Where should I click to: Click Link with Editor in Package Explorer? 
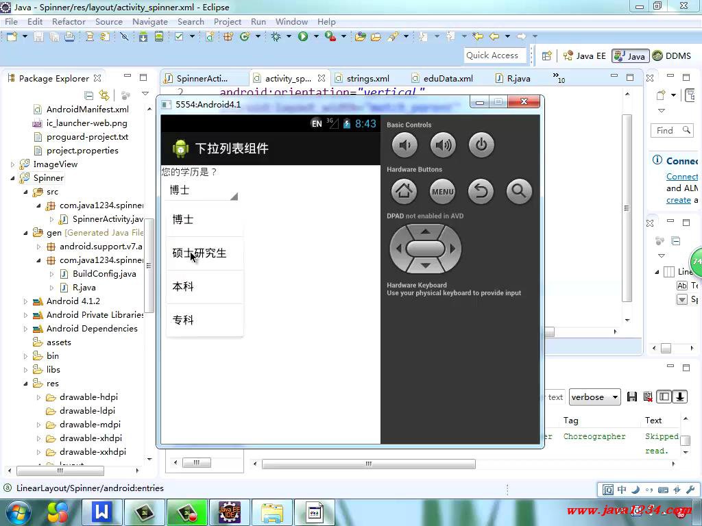(x=104, y=95)
